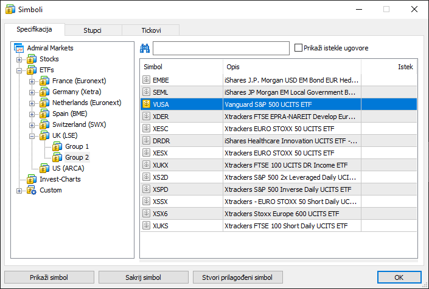The image size is (429, 289).
Task: Expand the Stocks tree node
Action: tap(19, 59)
